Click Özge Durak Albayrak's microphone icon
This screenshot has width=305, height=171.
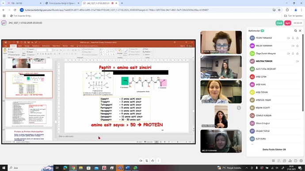(293, 53)
